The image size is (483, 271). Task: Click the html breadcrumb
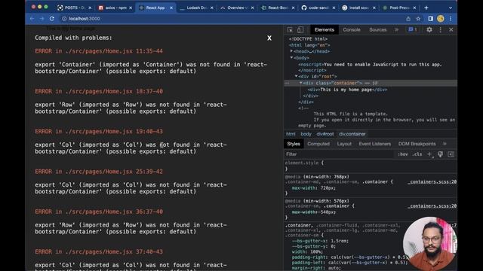(291, 134)
